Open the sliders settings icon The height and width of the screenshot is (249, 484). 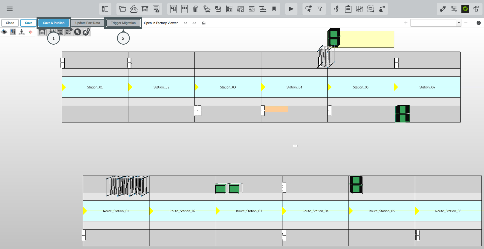454,9
